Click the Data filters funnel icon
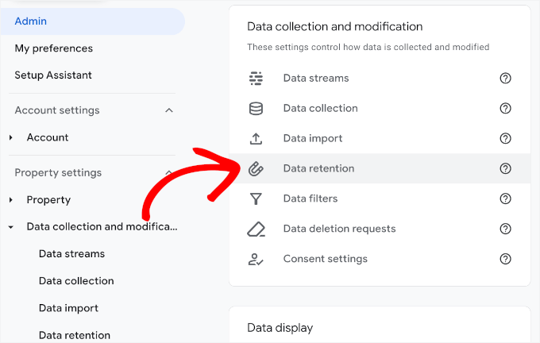Screen dimensions: 540x343 coord(256,198)
